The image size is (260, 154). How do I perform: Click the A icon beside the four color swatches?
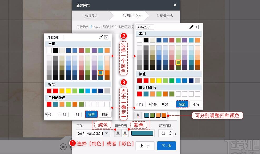point(138,115)
